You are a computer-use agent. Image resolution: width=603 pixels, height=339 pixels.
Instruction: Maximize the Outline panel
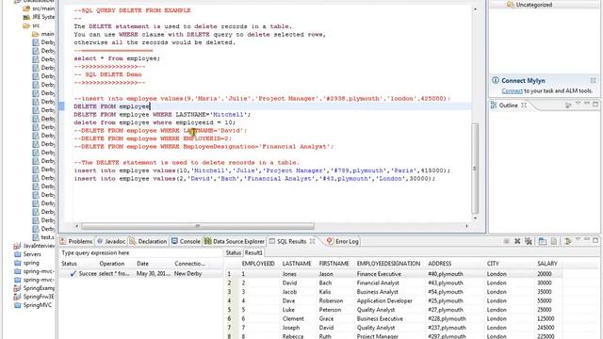(595, 104)
